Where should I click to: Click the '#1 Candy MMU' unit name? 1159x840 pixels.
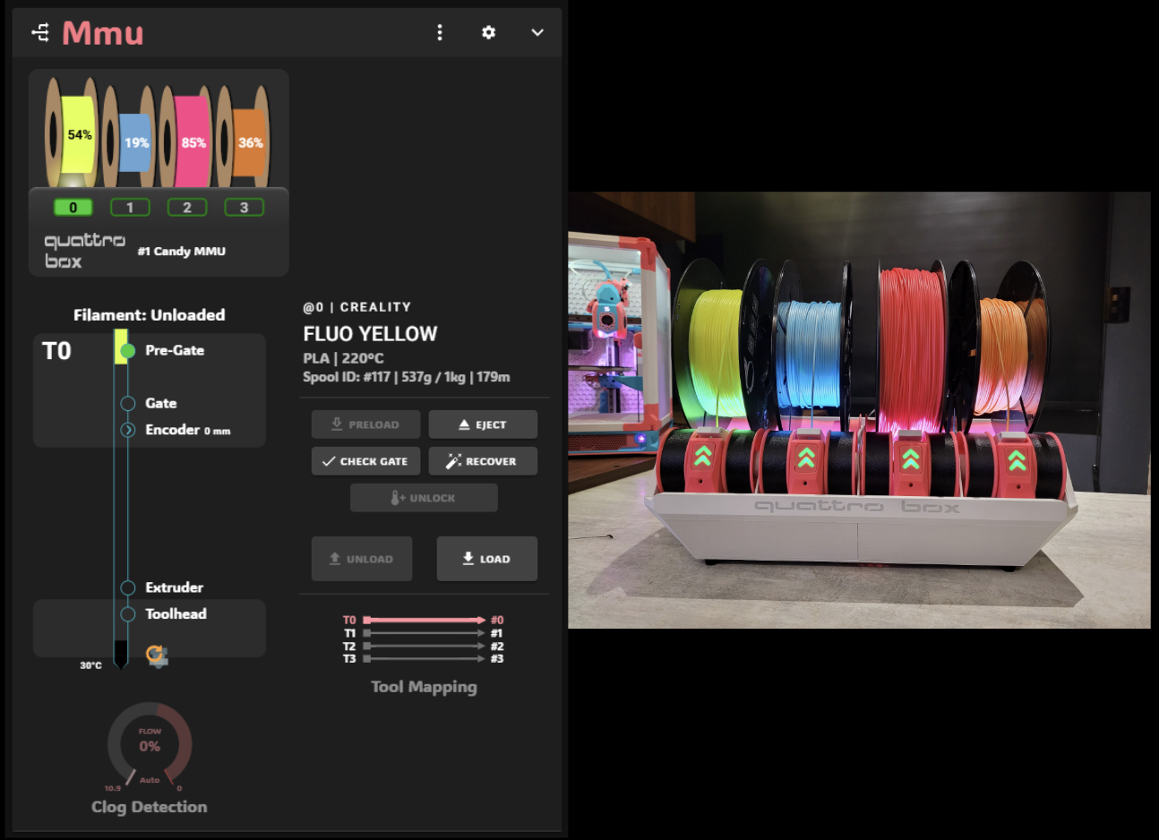point(182,252)
